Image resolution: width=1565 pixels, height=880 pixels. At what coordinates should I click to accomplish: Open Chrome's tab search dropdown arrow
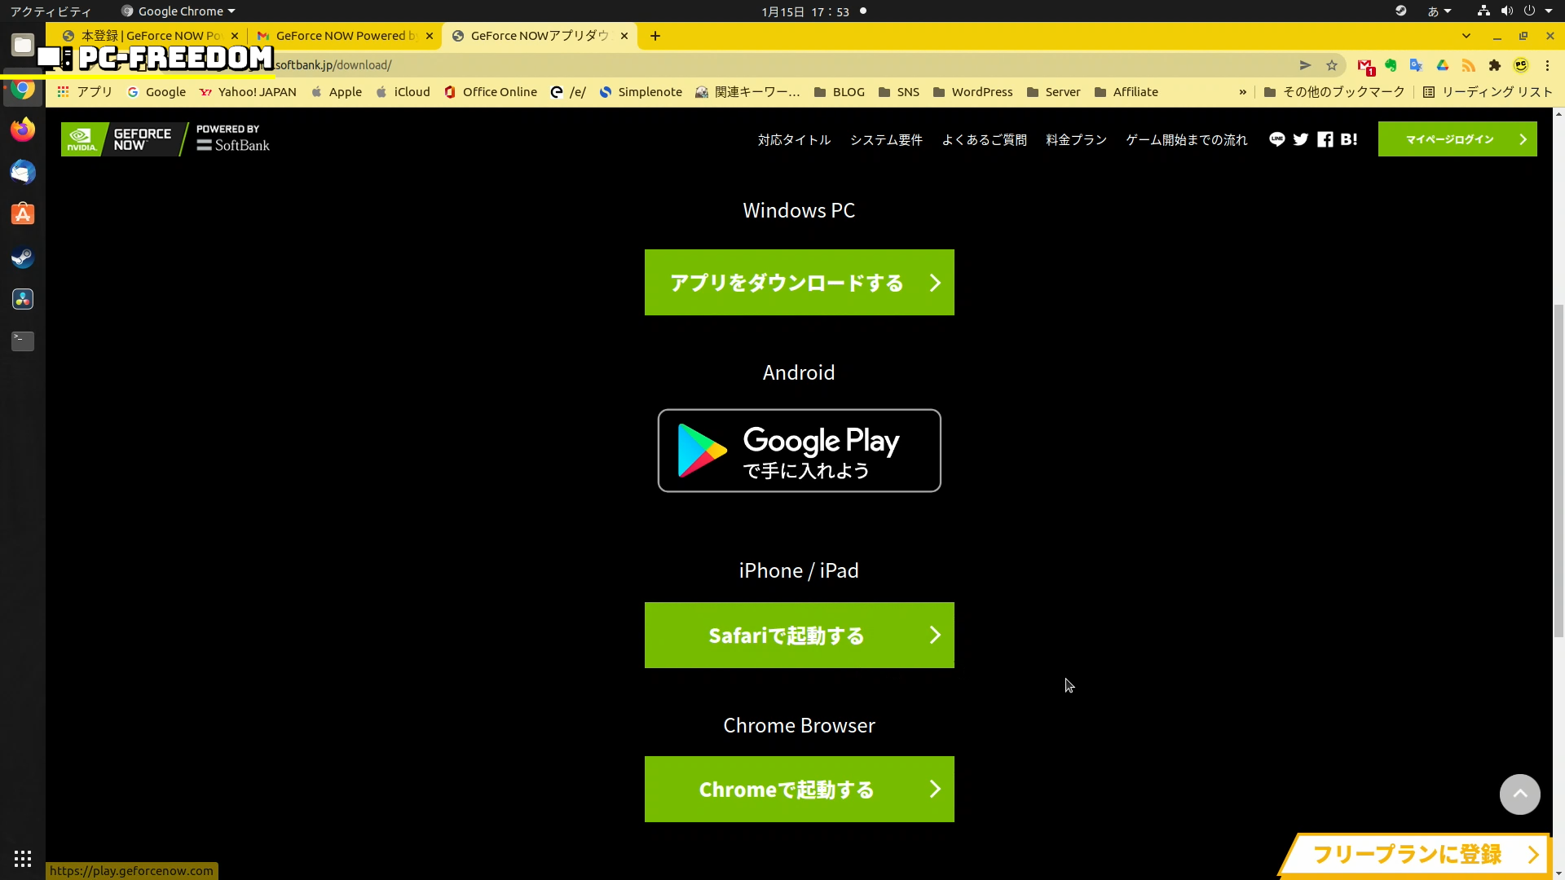(x=1466, y=36)
